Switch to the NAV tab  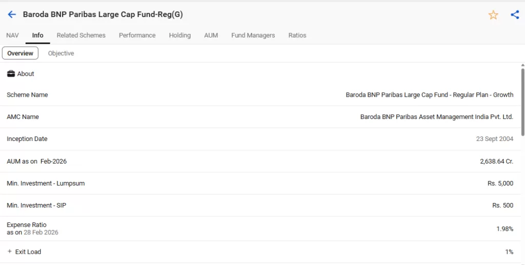[12, 35]
